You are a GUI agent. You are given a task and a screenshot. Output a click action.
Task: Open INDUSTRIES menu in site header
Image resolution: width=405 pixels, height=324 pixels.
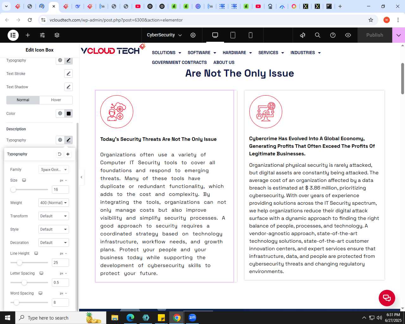coord(306,53)
